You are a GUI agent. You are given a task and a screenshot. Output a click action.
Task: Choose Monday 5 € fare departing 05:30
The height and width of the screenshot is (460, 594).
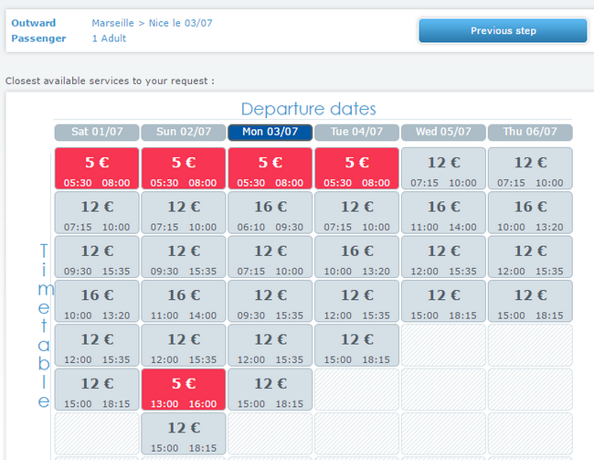(270, 168)
